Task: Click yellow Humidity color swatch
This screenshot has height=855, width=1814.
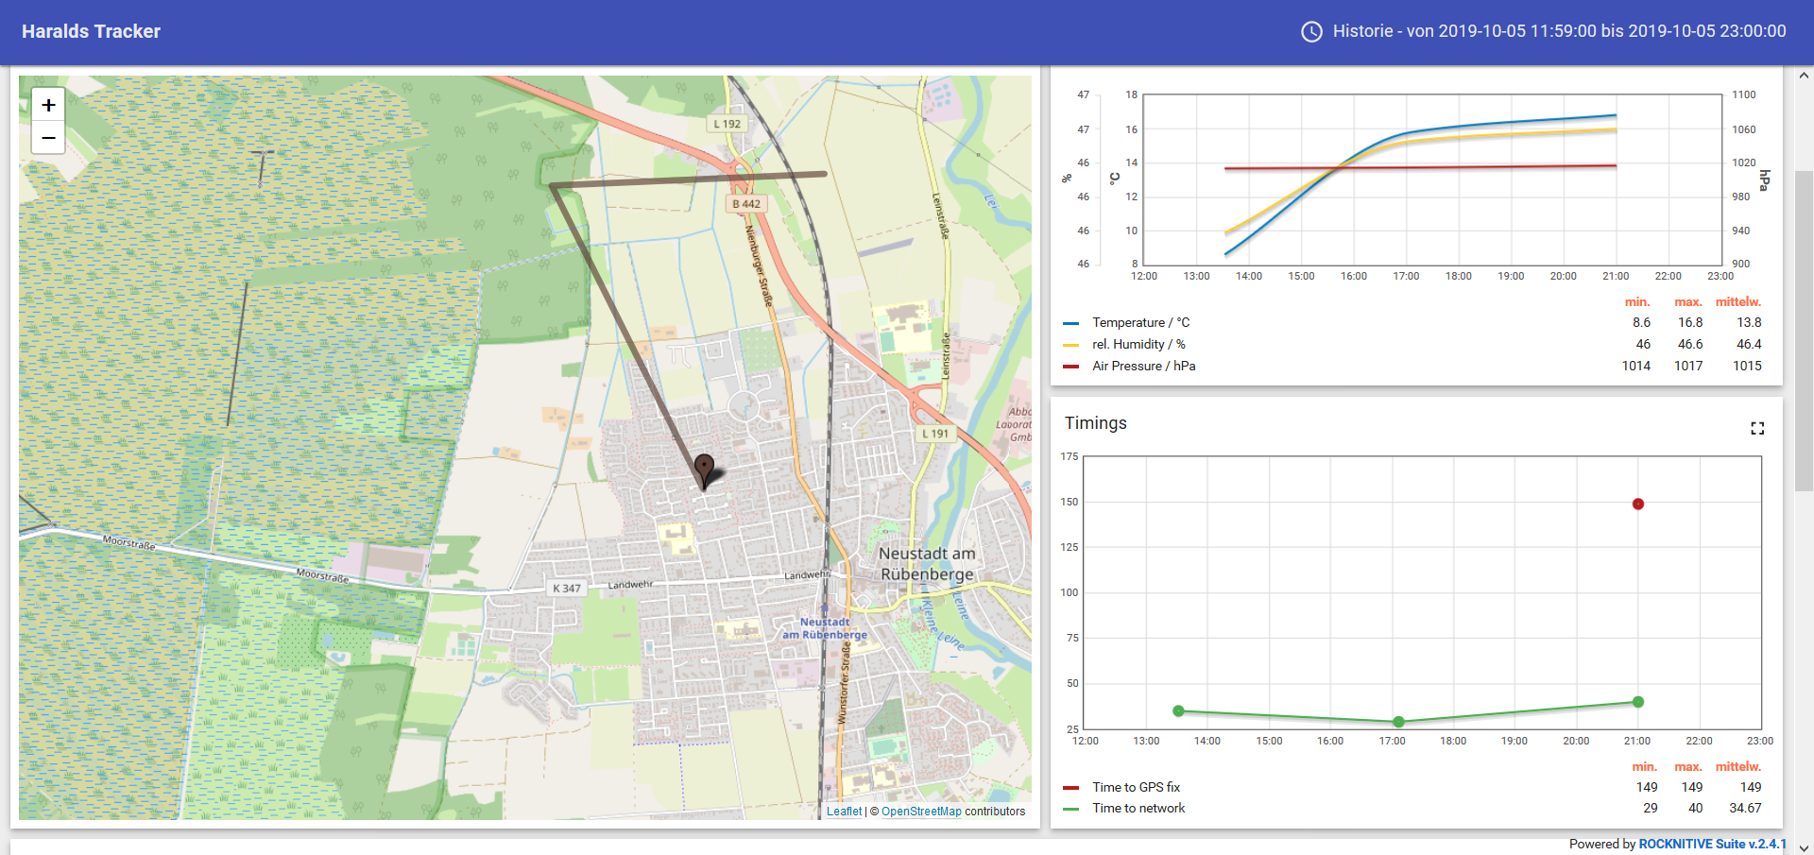Action: point(1070,345)
